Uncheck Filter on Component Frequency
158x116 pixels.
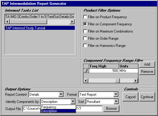click(85, 24)
